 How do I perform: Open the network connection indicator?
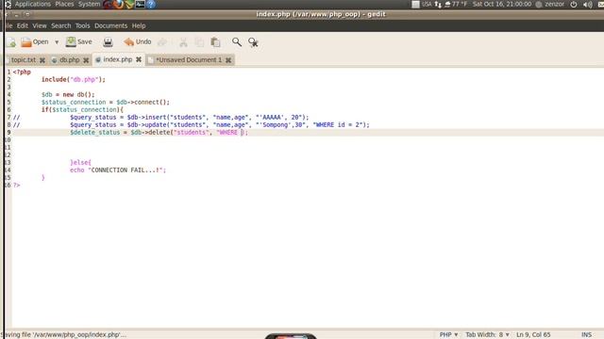point(438,5)
